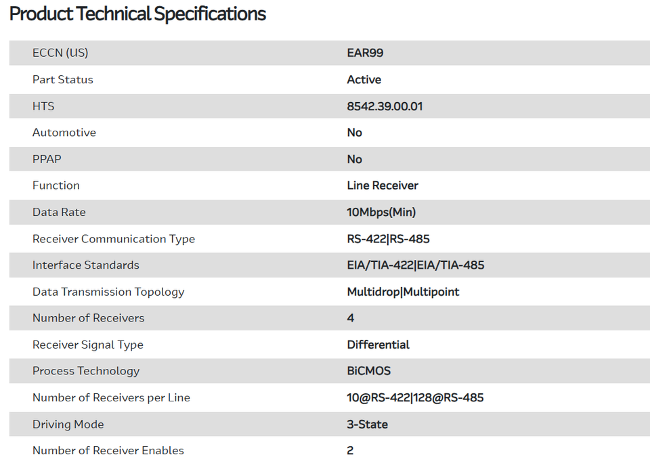
Task: Select the Differential signal type value
Action: click(x=378, y=345)
